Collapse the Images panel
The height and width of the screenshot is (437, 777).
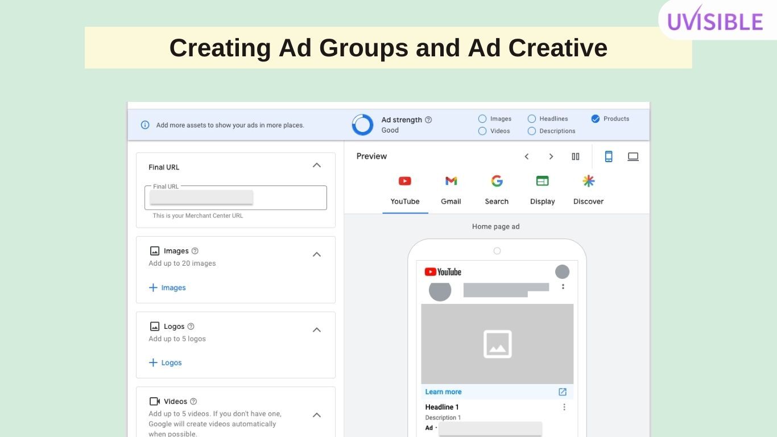pos(316,254)
